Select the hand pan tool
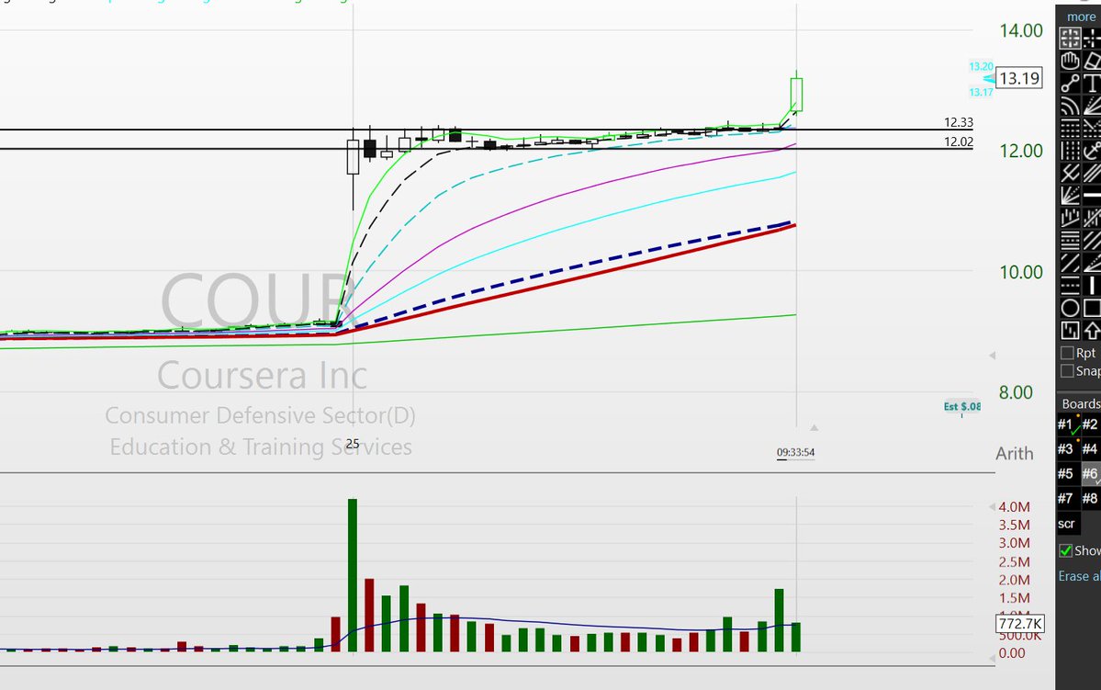 click(1070, 62)
